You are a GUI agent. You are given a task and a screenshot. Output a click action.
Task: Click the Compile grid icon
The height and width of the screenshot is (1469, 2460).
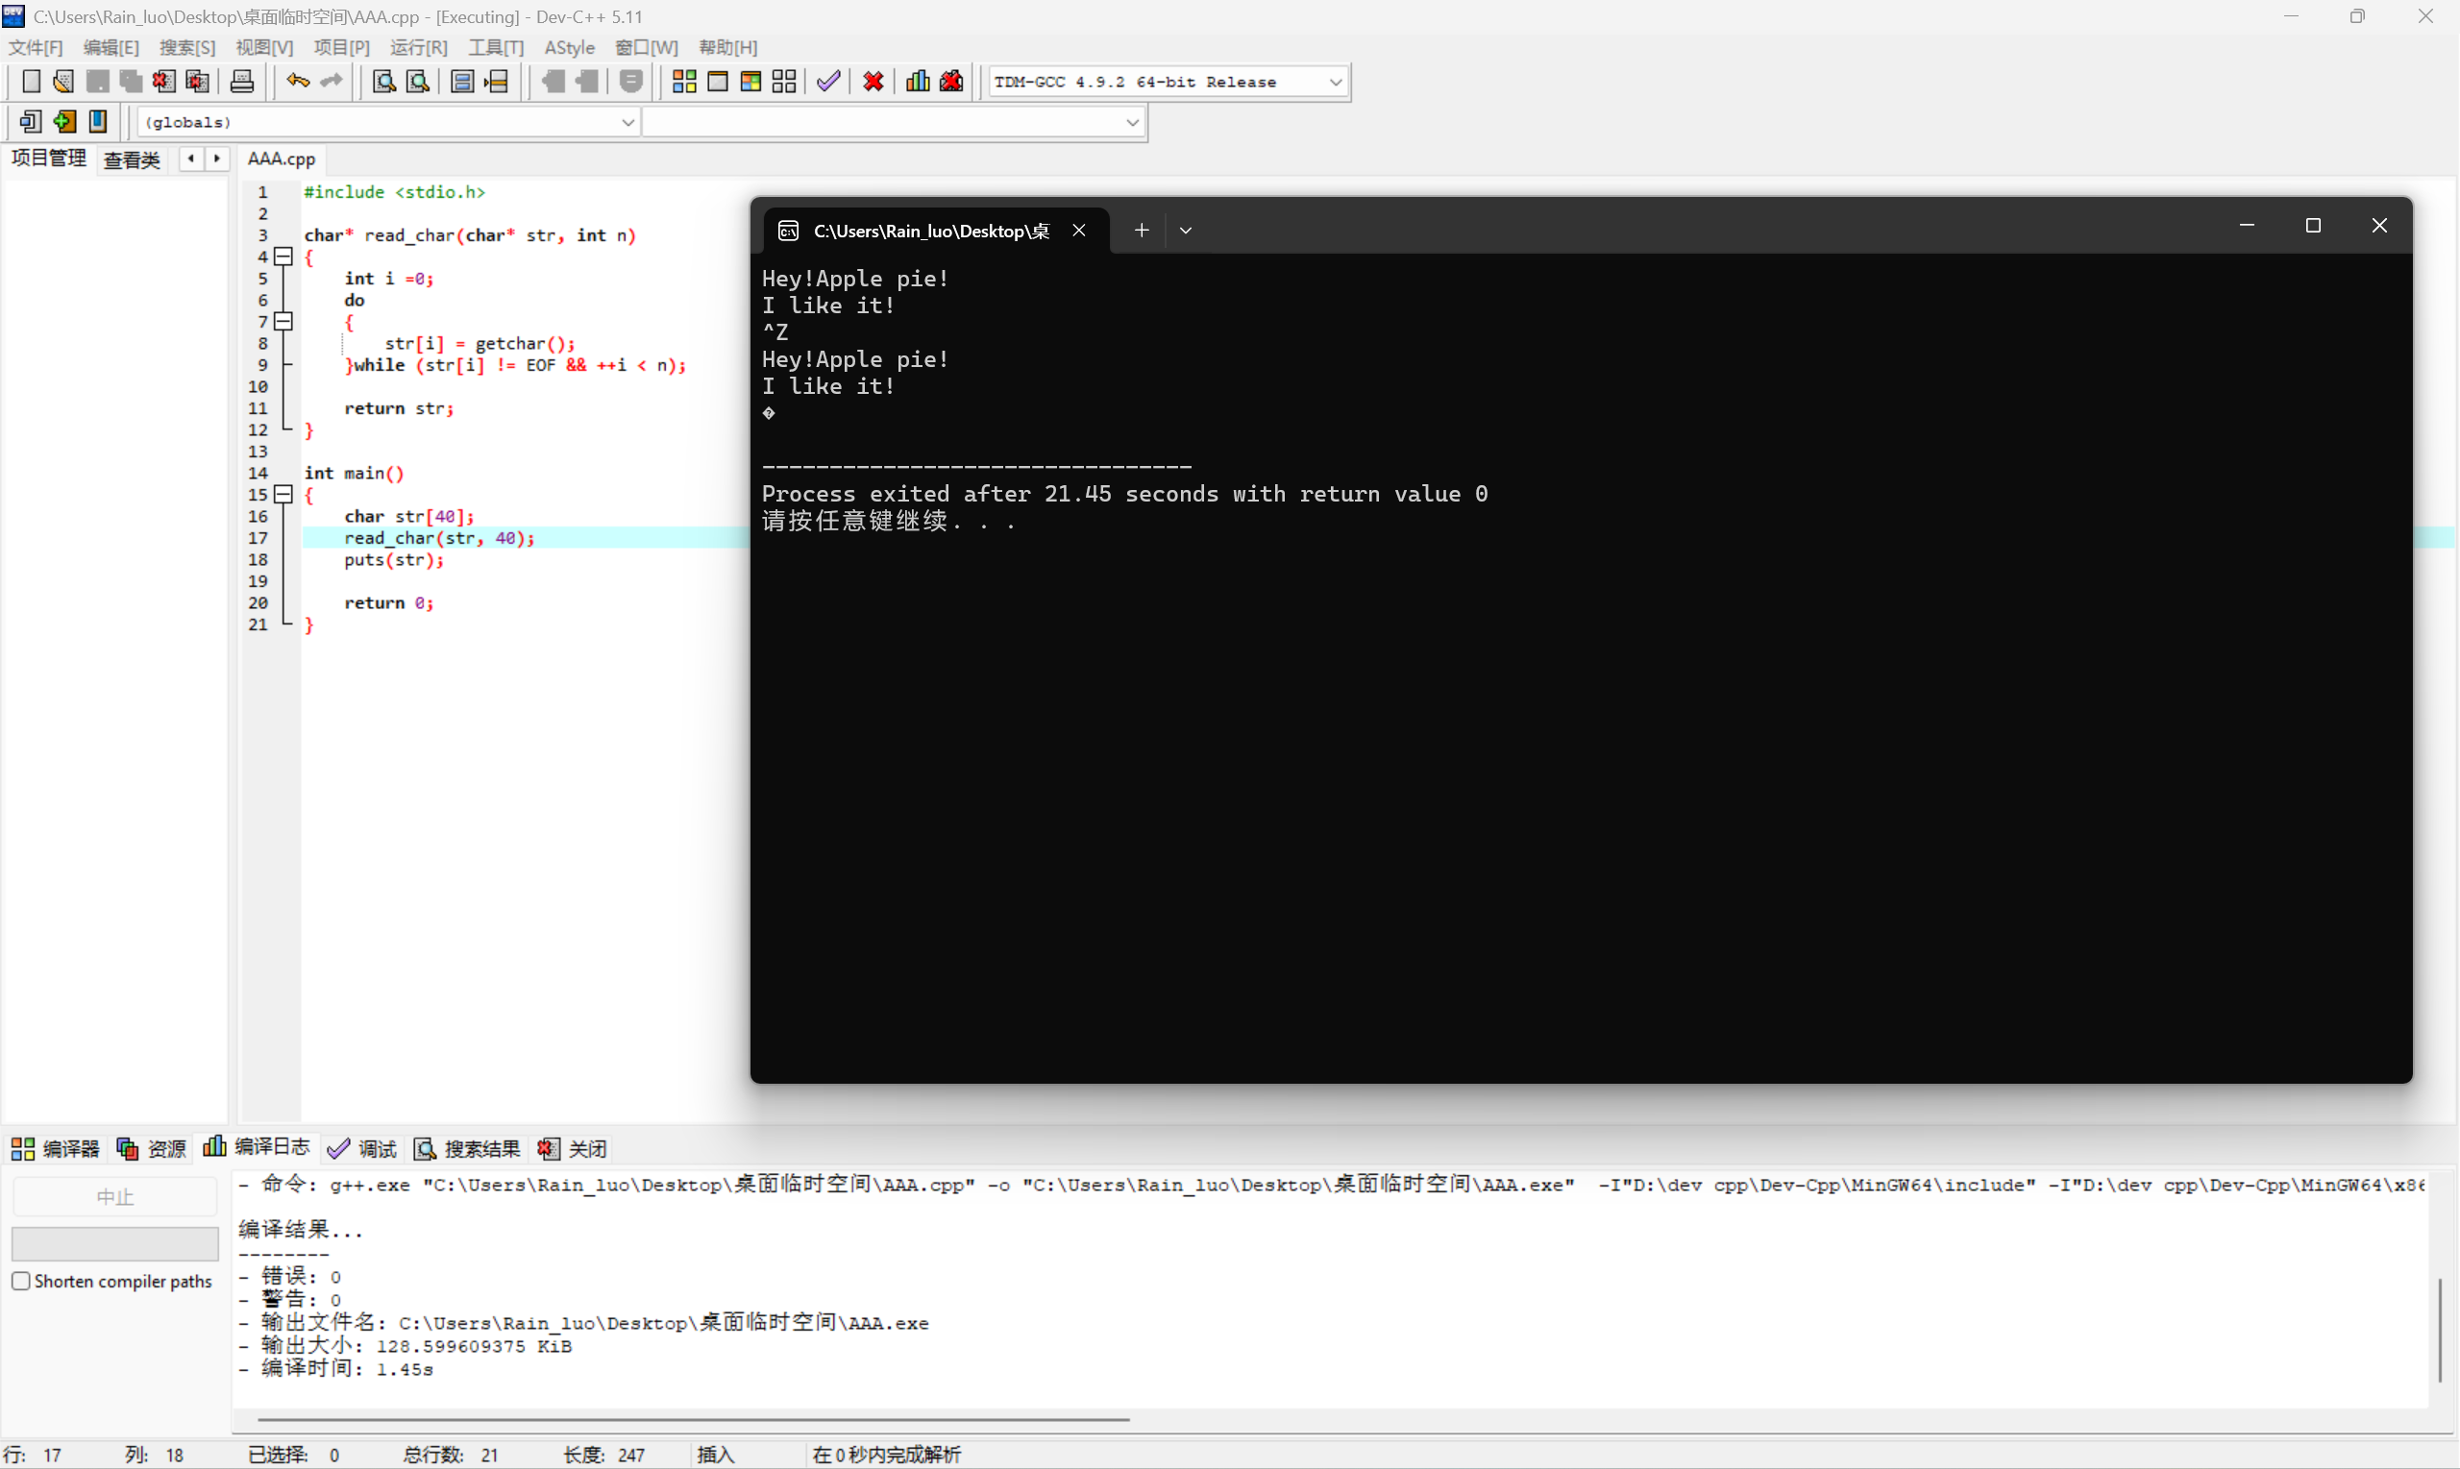click(x=684, y=81)
